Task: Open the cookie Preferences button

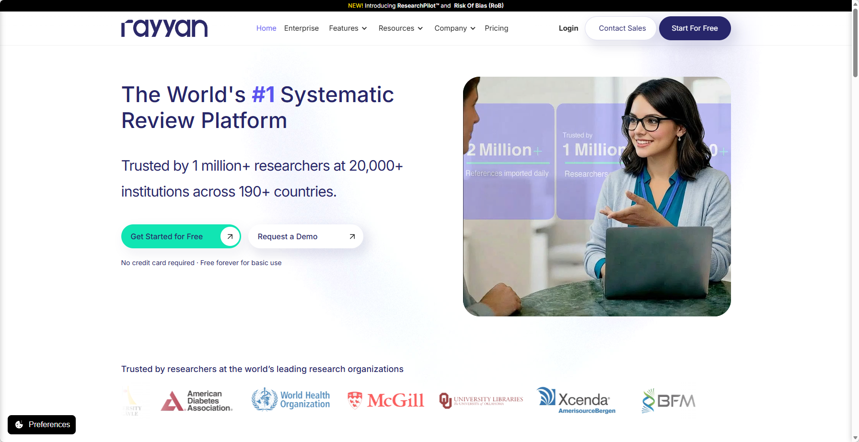Action: 42,425
